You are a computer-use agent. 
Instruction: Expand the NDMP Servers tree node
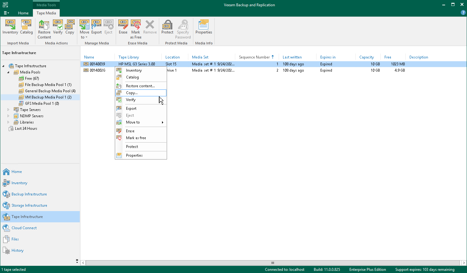8,116
